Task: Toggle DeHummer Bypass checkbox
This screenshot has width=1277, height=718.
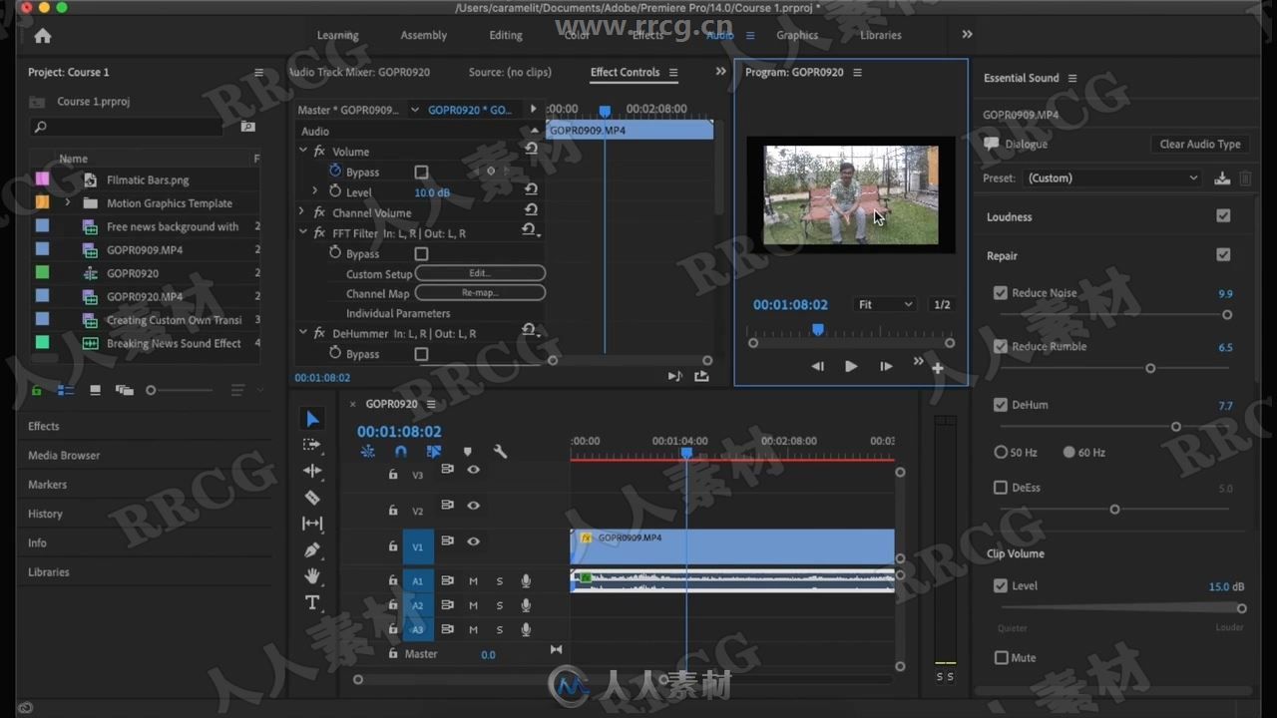Action: (421, 354)
